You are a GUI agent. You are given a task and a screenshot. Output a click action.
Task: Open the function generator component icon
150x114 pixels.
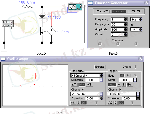click(8, 23)
